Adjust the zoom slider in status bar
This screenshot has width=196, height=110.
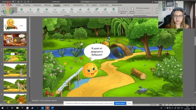[182, 105]
